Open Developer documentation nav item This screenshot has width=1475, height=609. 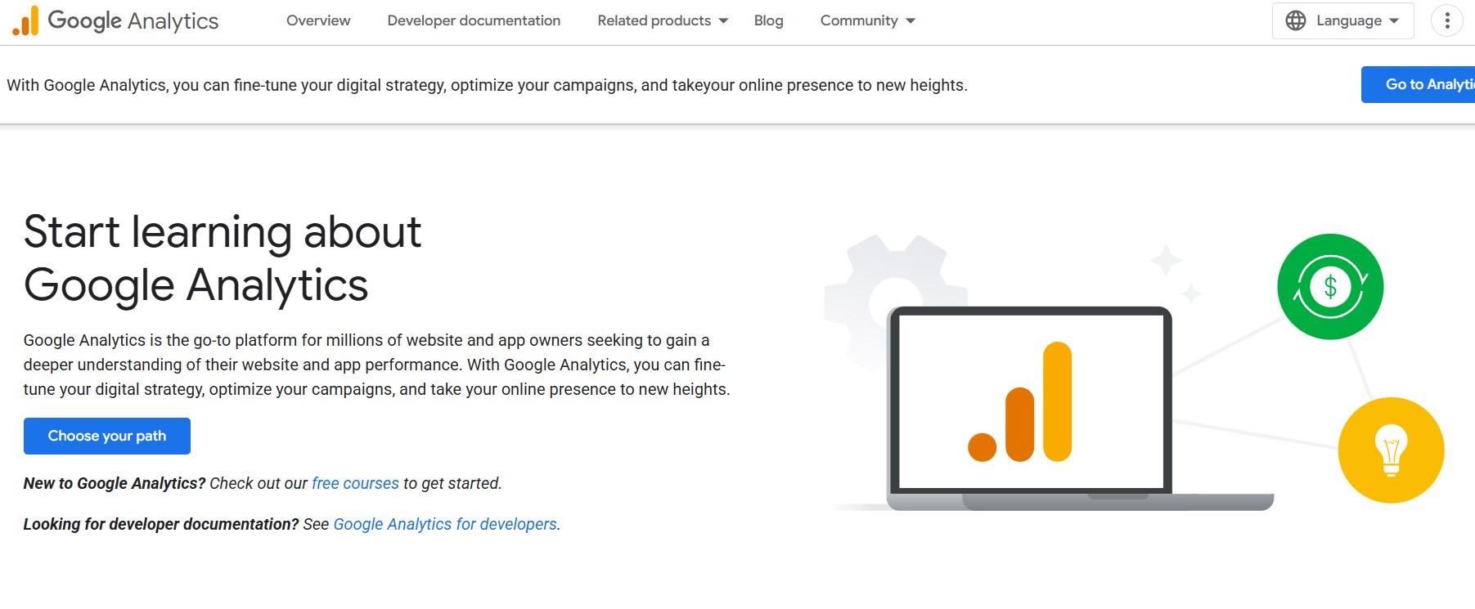[474, 20]
